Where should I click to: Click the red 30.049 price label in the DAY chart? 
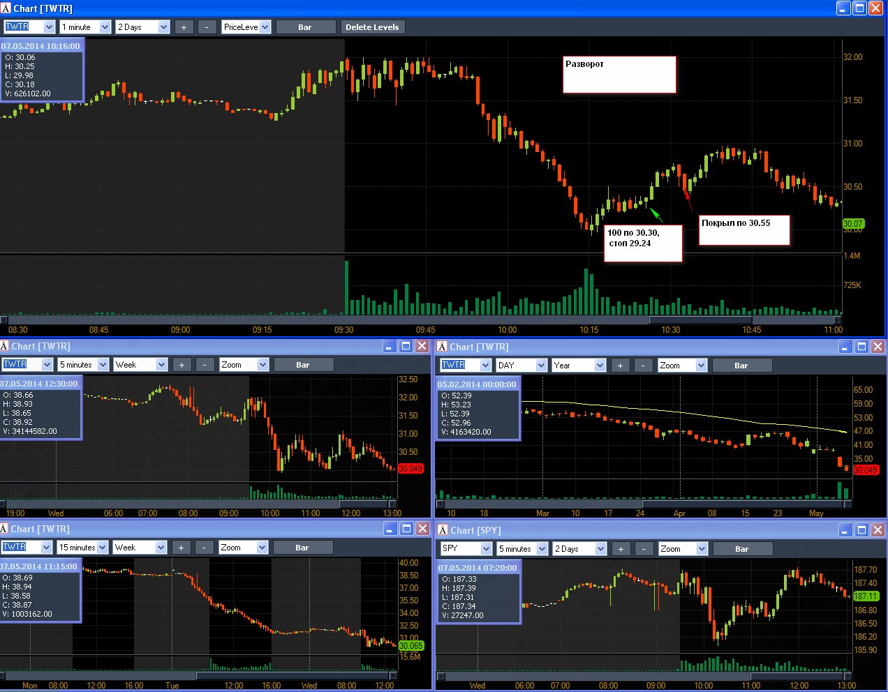click(866, 469)
